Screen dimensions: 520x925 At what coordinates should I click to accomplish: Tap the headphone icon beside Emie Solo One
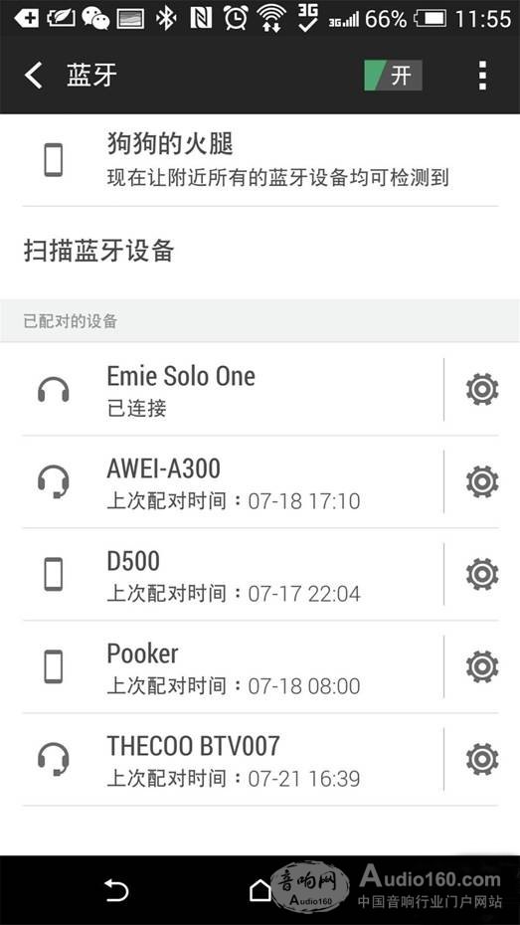(x=54, y=390)
